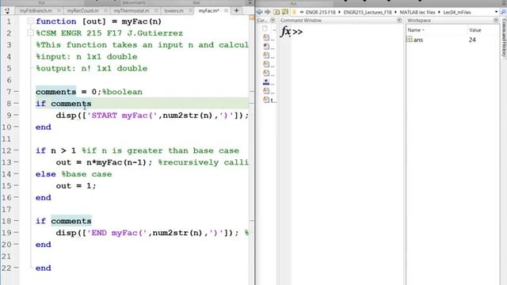The image size is (507, 285).
Task: Go forward with the folder Forward arrow
Action: [x=268, y=12]
